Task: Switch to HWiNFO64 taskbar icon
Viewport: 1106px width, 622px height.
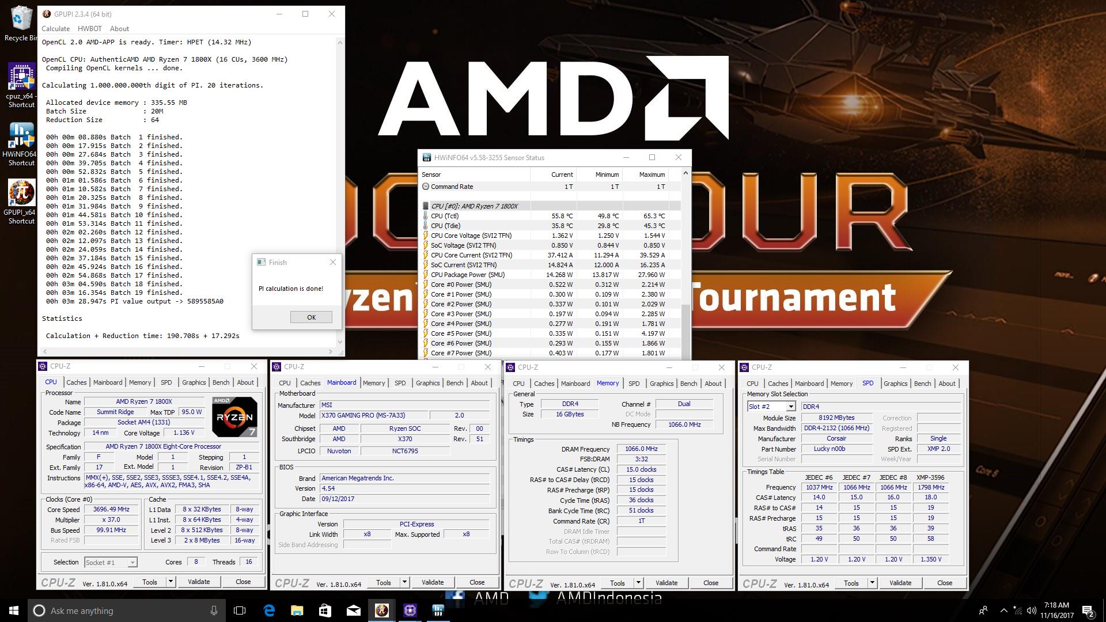Action: 438,610
